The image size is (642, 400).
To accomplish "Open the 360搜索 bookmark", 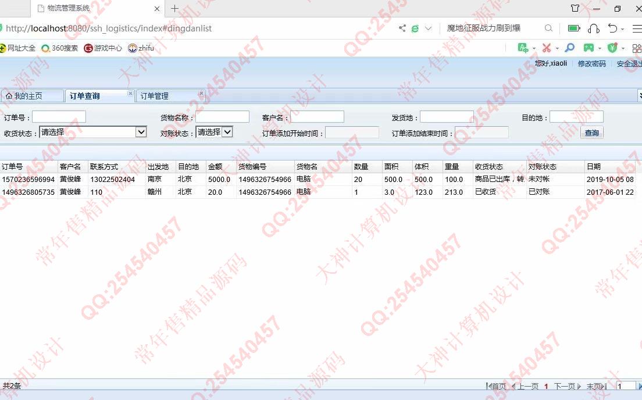I will coord(60,48).
